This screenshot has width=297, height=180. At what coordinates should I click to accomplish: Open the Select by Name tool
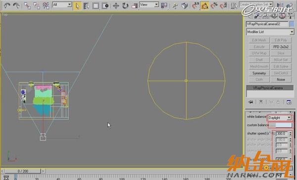(x=86, y=6)
